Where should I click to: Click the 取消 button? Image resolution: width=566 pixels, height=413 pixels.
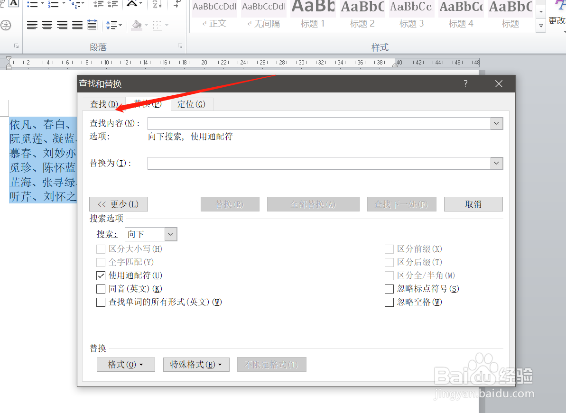click(x=473, y=204)
